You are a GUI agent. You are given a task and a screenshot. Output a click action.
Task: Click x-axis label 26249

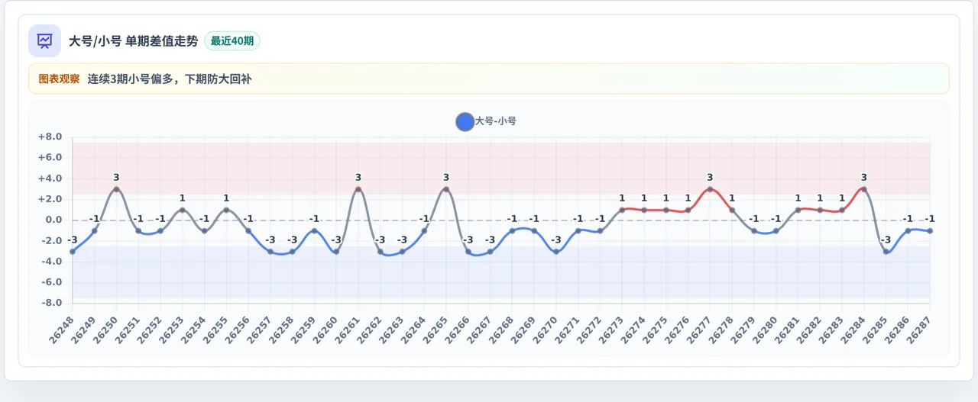click(85, 330)
